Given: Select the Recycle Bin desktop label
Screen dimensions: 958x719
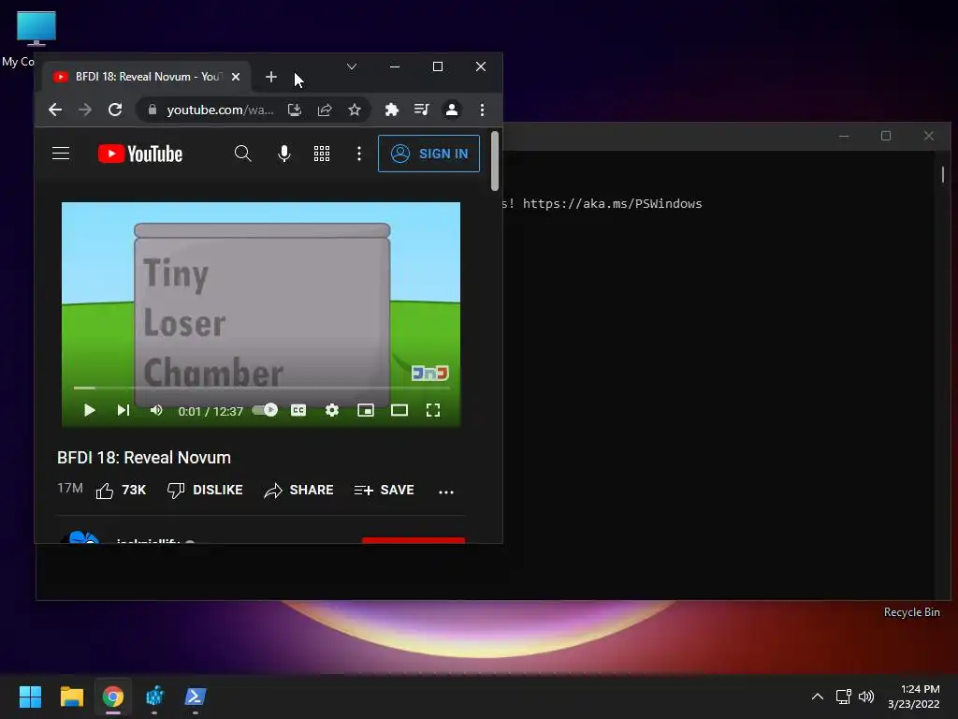Looking at the screenshot, I should point(911,612).
